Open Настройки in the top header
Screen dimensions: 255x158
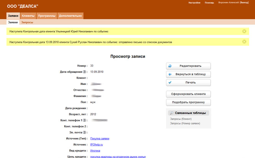194,3
